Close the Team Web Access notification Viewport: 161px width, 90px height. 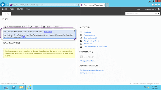74,31
